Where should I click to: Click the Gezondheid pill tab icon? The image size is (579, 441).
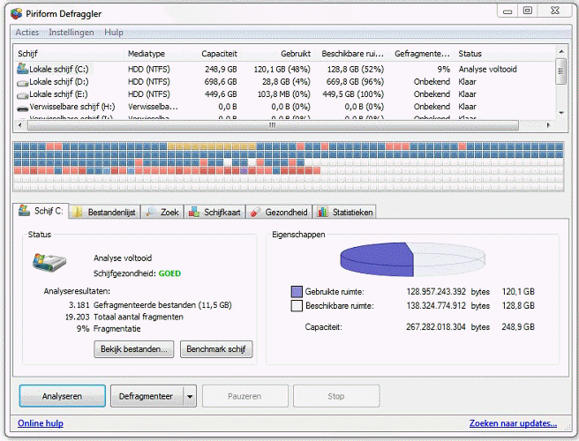[x=255, y=213]
